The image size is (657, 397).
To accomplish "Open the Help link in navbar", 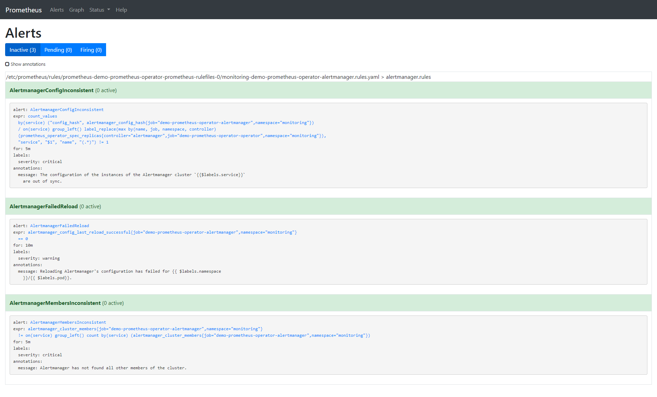I will tap(121, 10).
